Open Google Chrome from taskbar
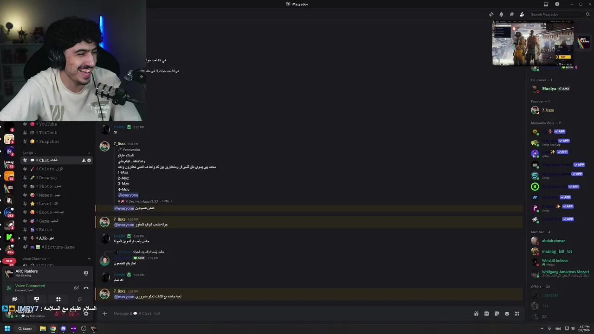594x334 pixels. click(53, 328)
